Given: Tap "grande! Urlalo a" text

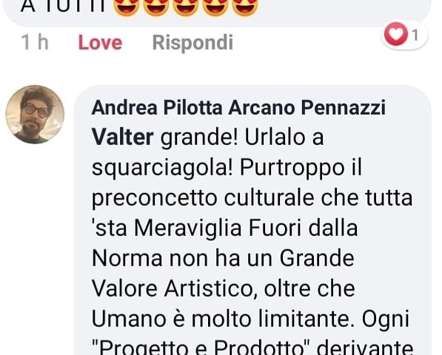Looking at the screenshot, I should point(242,138).
